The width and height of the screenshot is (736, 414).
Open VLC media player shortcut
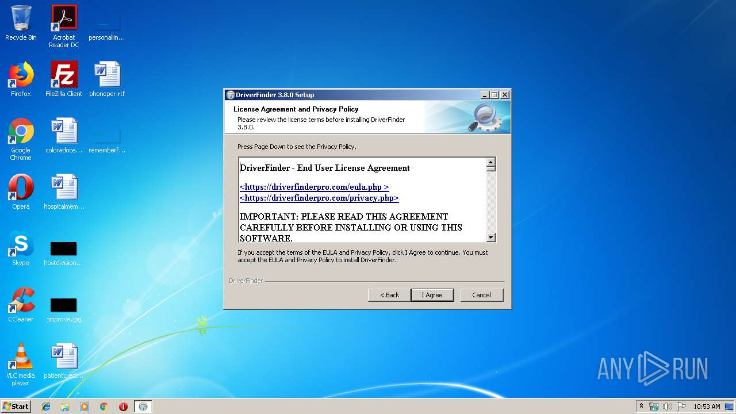click(x=21, y=365)
